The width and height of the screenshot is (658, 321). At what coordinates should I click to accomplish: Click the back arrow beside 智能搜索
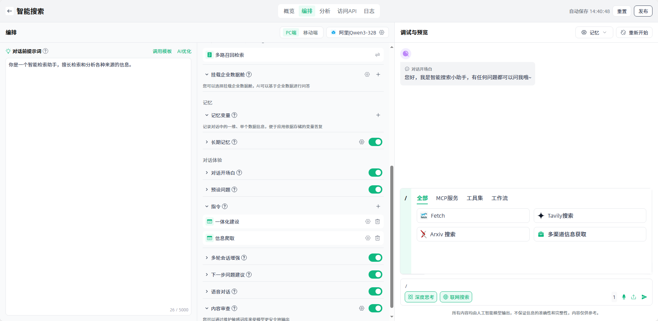(10, 11)
